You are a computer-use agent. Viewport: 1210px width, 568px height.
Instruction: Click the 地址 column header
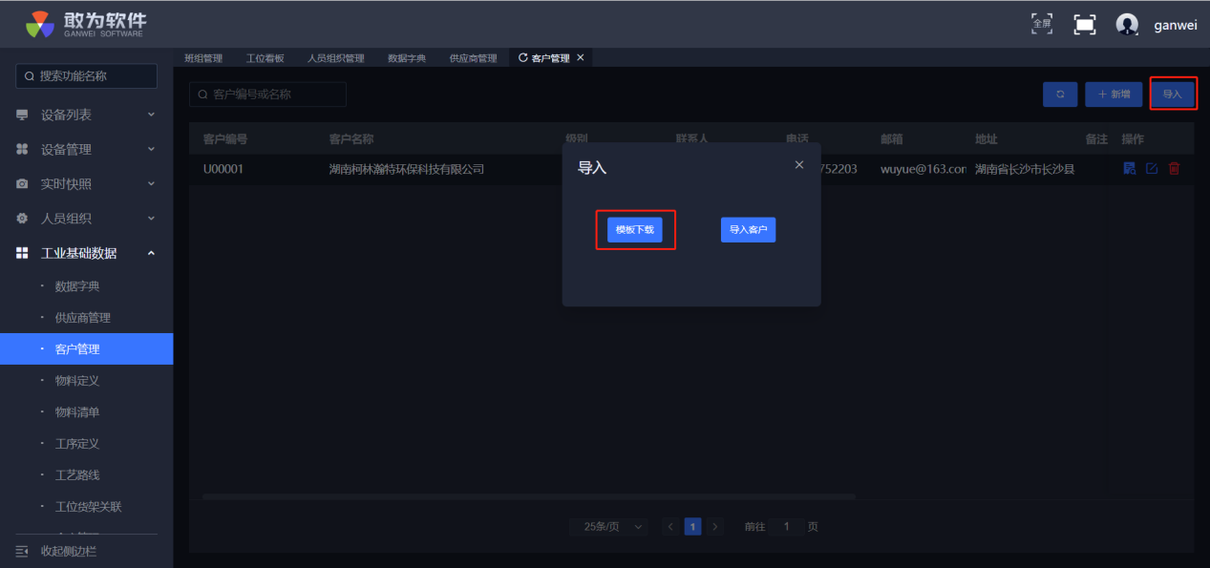pos(987,139)
